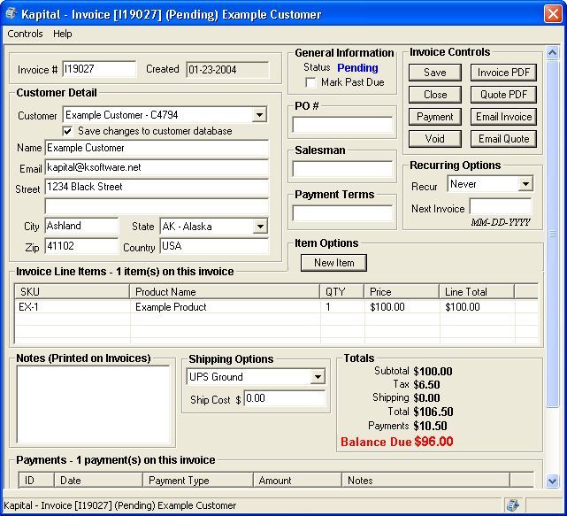Click the customer Name field
The image size is (567, 516).
(157, 148)
